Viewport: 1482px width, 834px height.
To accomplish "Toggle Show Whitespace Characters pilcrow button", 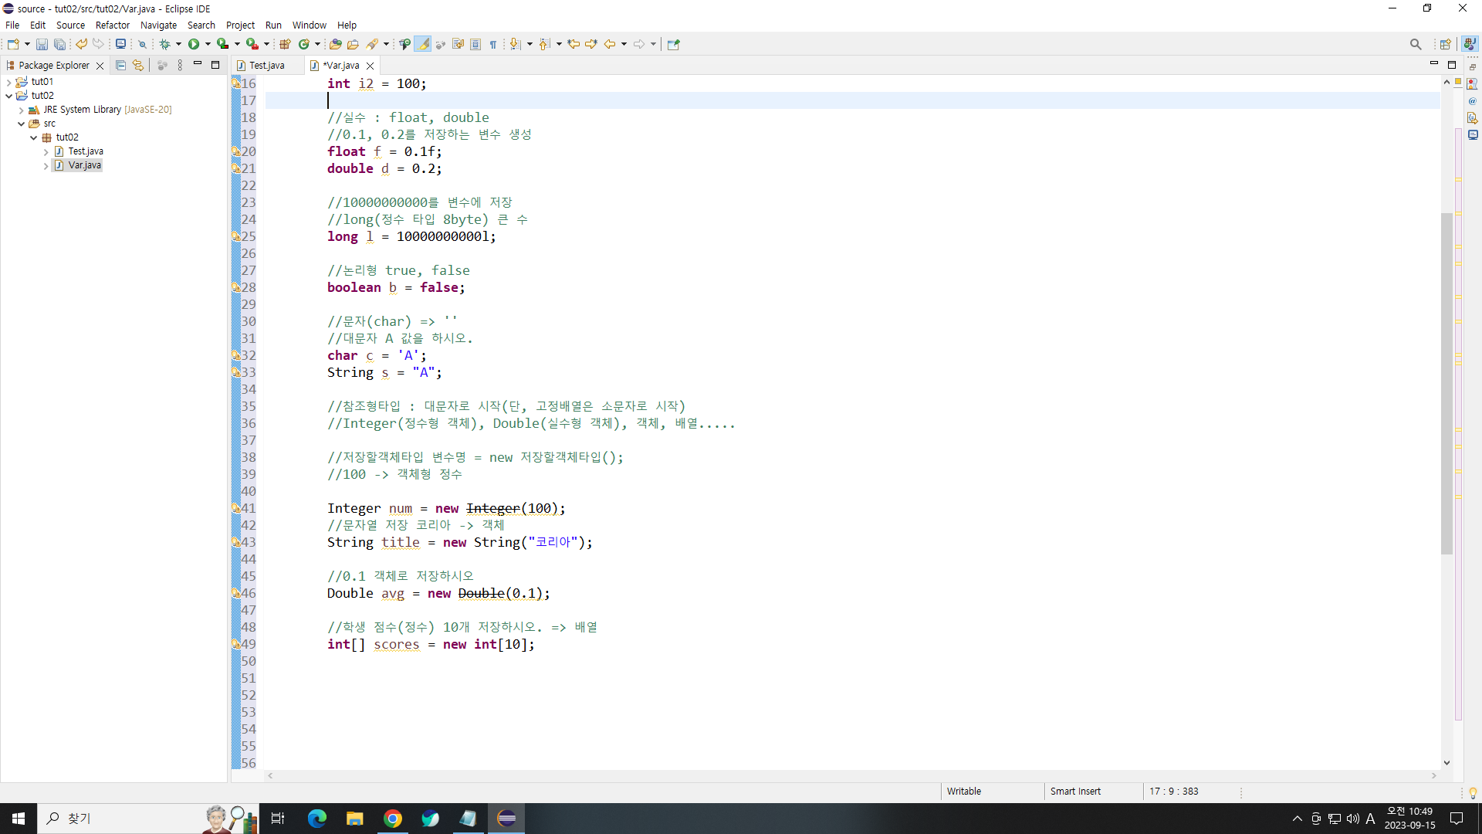I will point(493,45).
